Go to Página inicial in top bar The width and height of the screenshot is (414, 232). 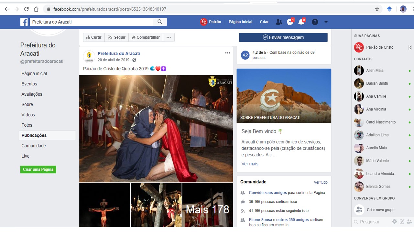click(240, 22)
